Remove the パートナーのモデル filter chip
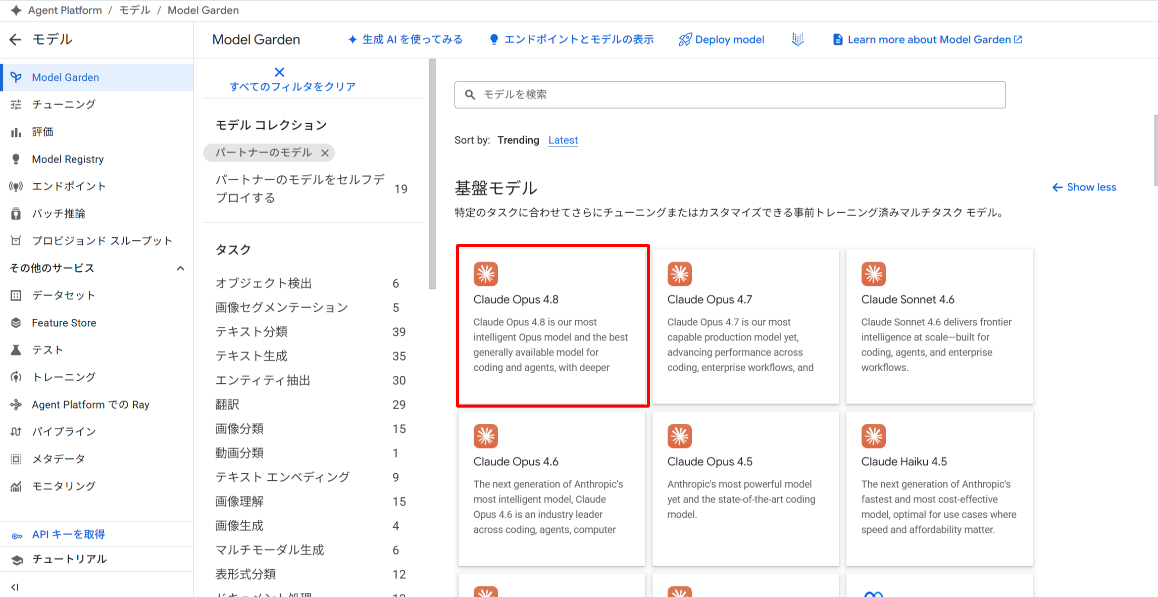The height and width of the screenshot is (597, 1158). click(325, 153)
